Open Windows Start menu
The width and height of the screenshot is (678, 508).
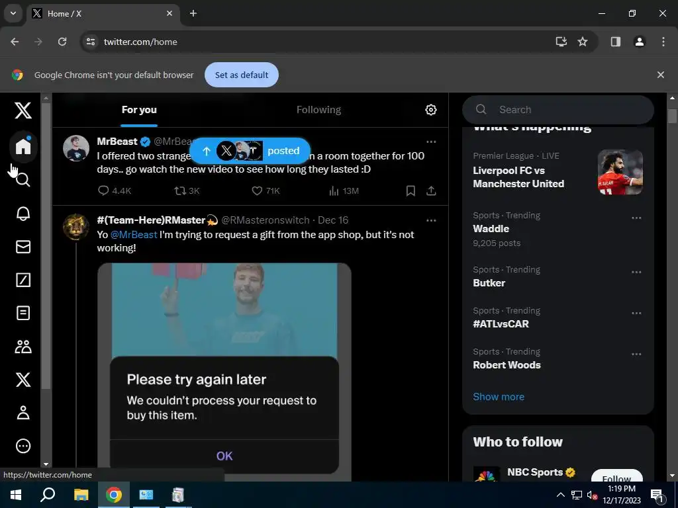(x=16, y=495)
